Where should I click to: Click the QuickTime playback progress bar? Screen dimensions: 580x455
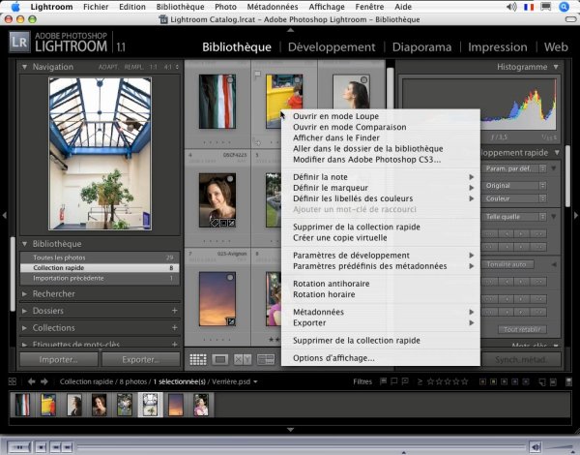pos(300,447)
